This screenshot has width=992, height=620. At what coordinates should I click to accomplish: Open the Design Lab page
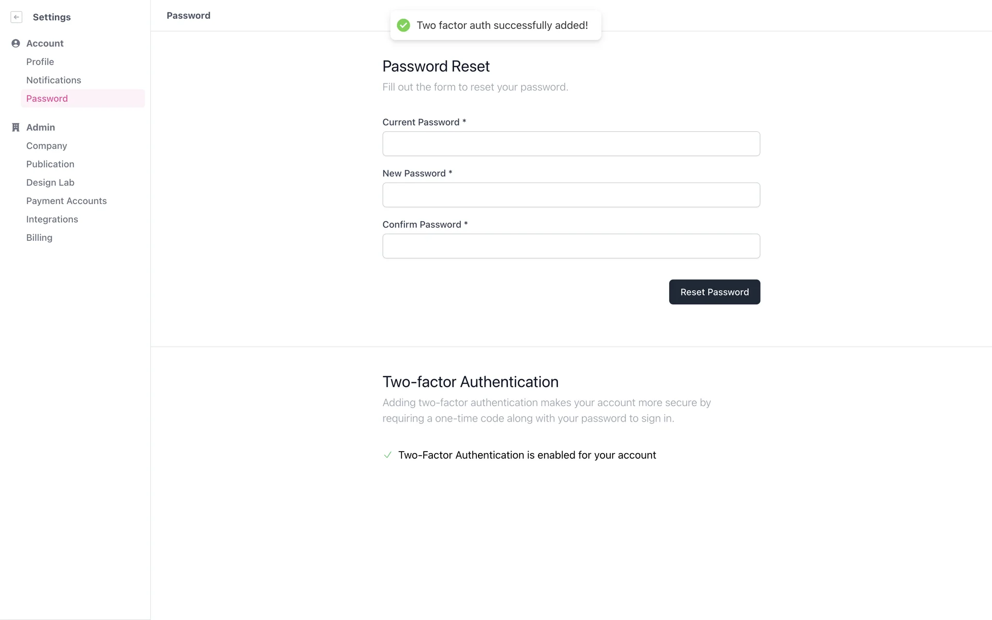[x=50, y=182]
